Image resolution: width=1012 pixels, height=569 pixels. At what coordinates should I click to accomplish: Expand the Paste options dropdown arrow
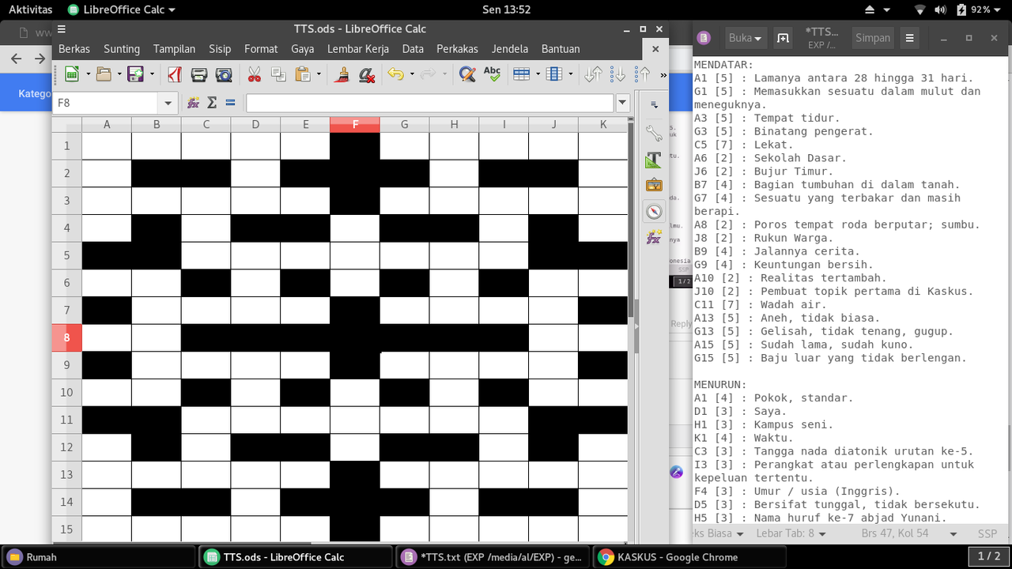tap(319, 74)
